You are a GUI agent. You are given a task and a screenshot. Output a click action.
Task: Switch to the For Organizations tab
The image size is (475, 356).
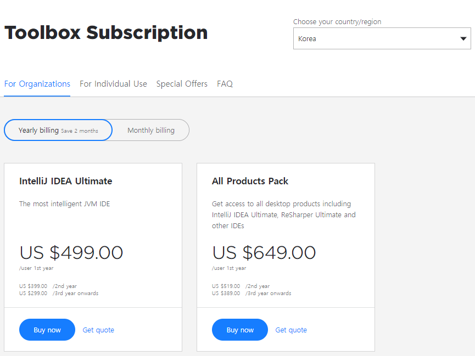point(37,84)
